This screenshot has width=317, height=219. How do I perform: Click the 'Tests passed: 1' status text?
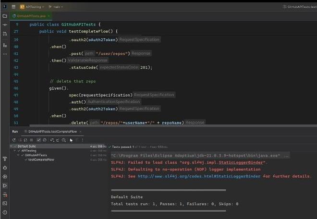[x=123, y=147]
